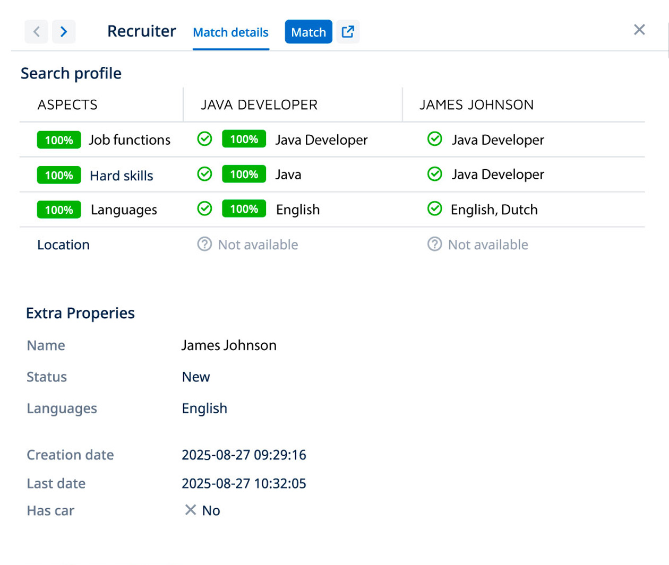
Task: Click the 100% badge beside Job functions
Action: pos(58,140)
